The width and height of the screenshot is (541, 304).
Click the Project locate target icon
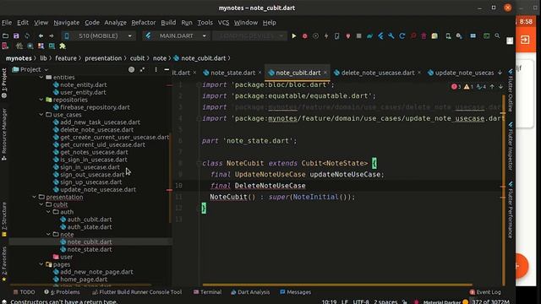pos(132,69)
